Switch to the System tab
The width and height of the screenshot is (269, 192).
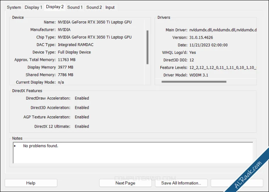coord(14,7)
